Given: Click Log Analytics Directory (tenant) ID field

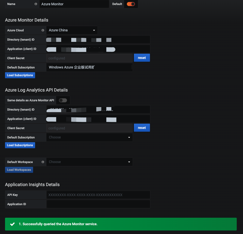Looking at the screenshot, I should 98,110.
